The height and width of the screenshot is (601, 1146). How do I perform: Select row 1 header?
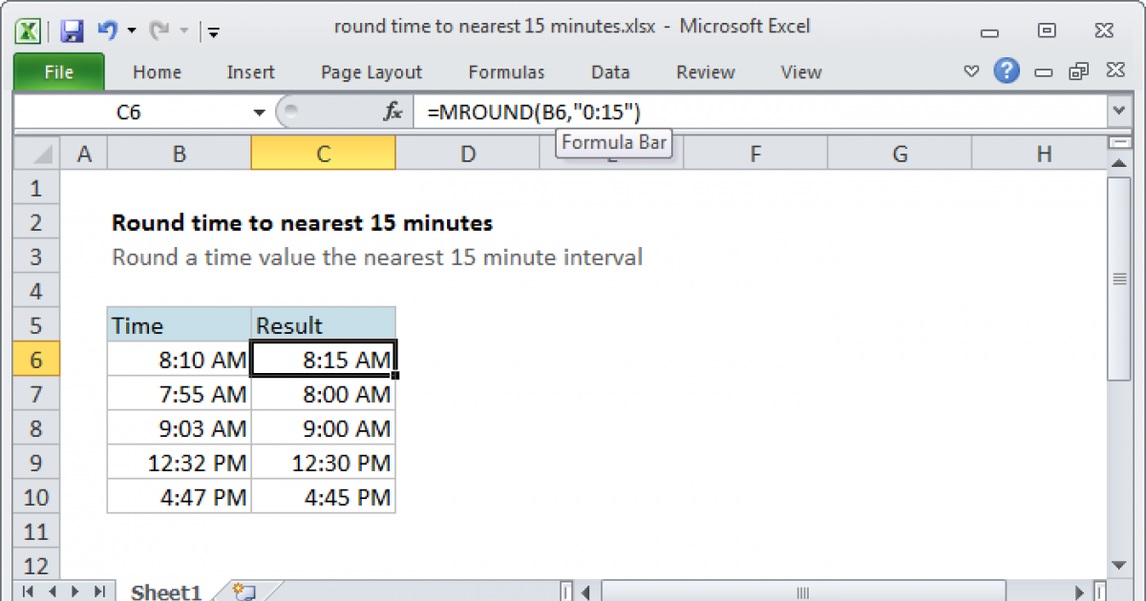(x=37, y=188)
